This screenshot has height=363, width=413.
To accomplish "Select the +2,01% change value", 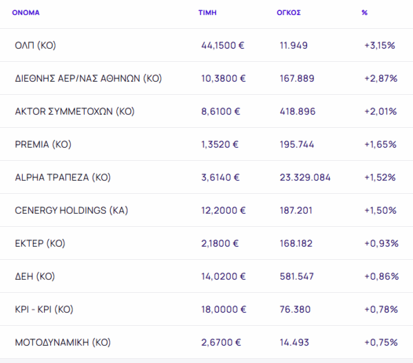I will point(381,111).
